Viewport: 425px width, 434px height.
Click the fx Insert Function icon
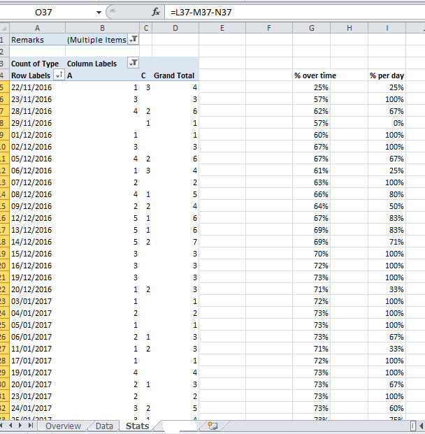(x=156, y=12)
